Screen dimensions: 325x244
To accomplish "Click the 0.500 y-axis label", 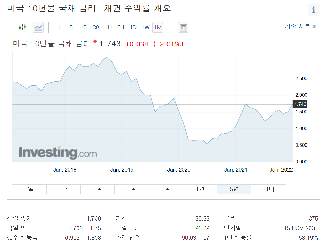I will coord(301,145).
